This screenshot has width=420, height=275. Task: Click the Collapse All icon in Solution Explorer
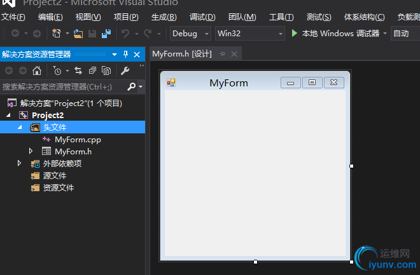pos(92,70)
